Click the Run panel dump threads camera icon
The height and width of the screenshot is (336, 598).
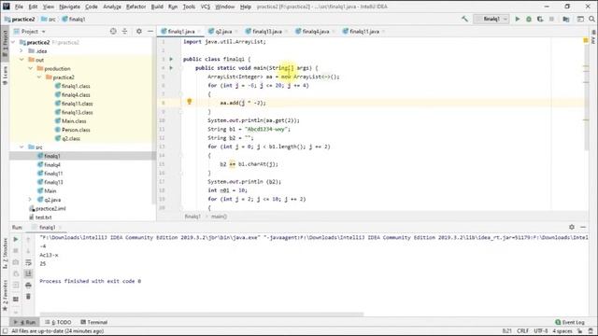click(16, 262)
